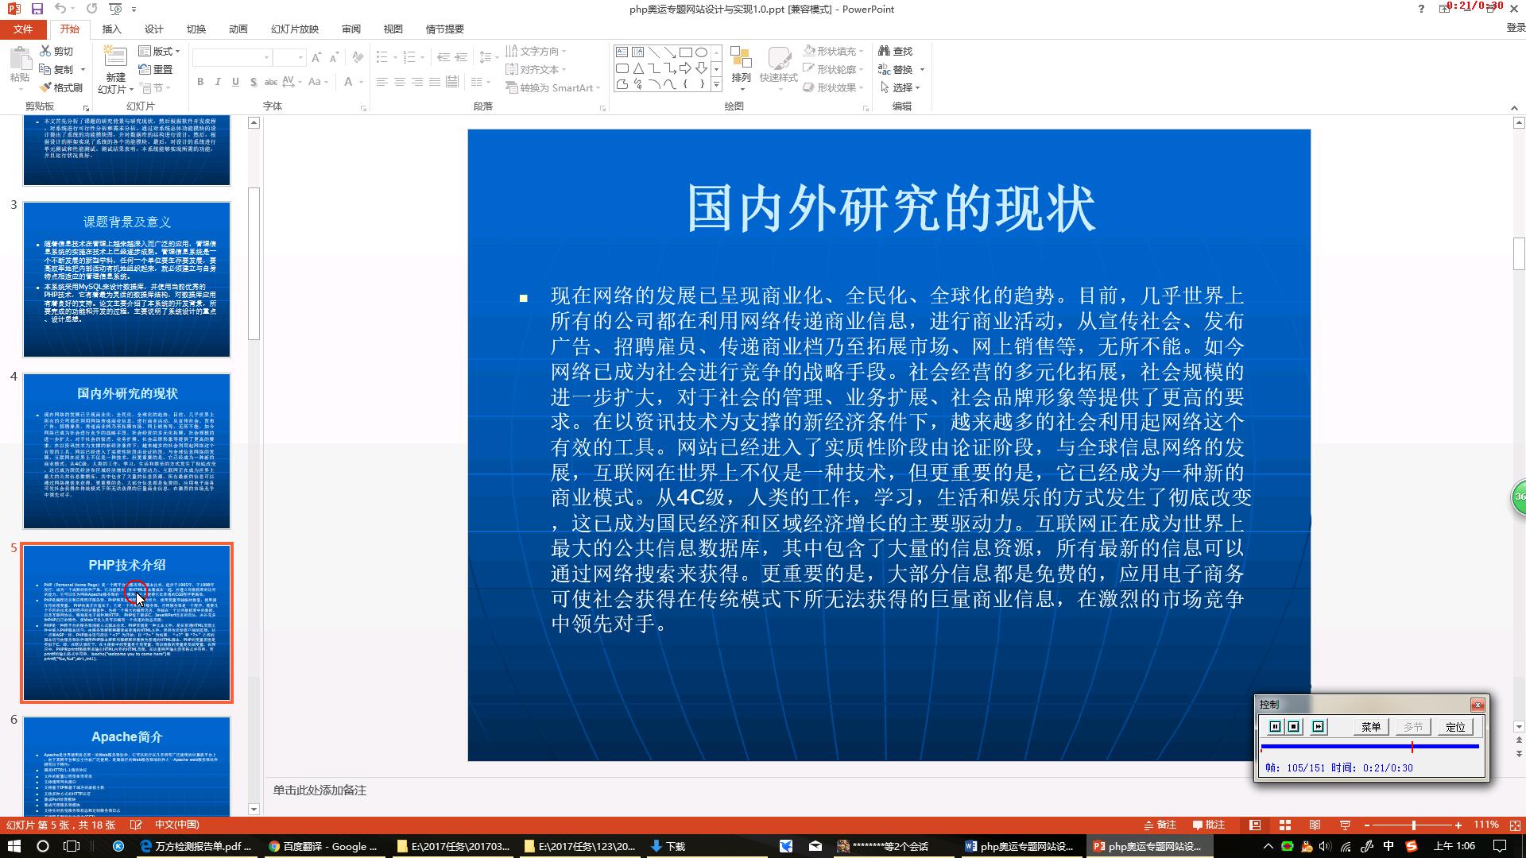Click the playback progress bar in control window
This screenshot has height=858, width=1526.
[x=1369, y=747]
